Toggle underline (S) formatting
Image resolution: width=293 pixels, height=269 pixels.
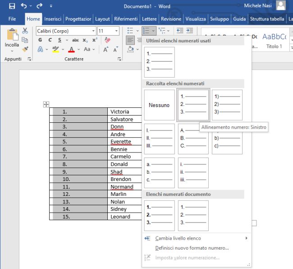(60, 40)
